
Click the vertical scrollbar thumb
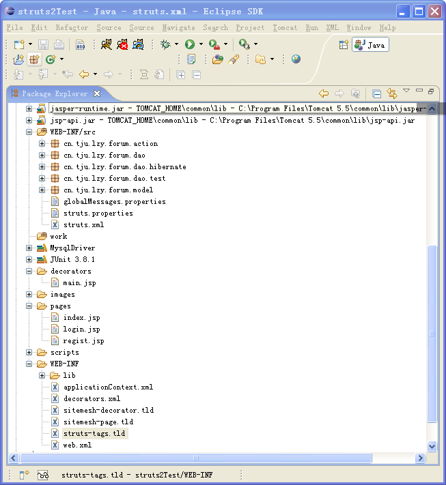432,334
